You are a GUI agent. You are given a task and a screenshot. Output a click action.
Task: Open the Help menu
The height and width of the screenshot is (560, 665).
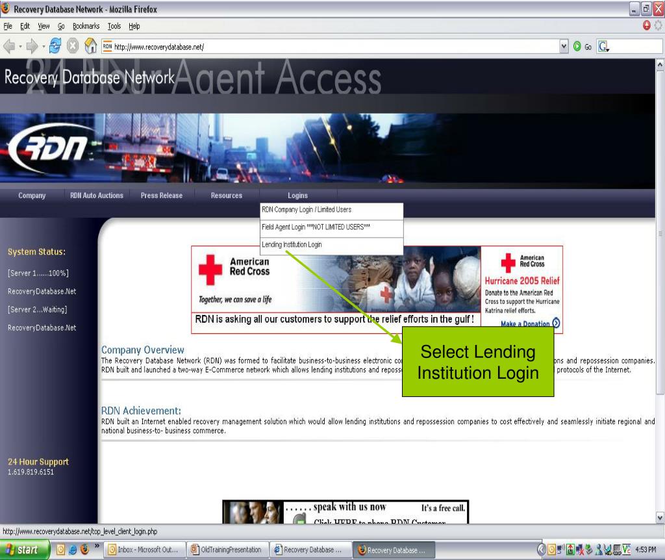pyautogui.click(x=134, y=26)
